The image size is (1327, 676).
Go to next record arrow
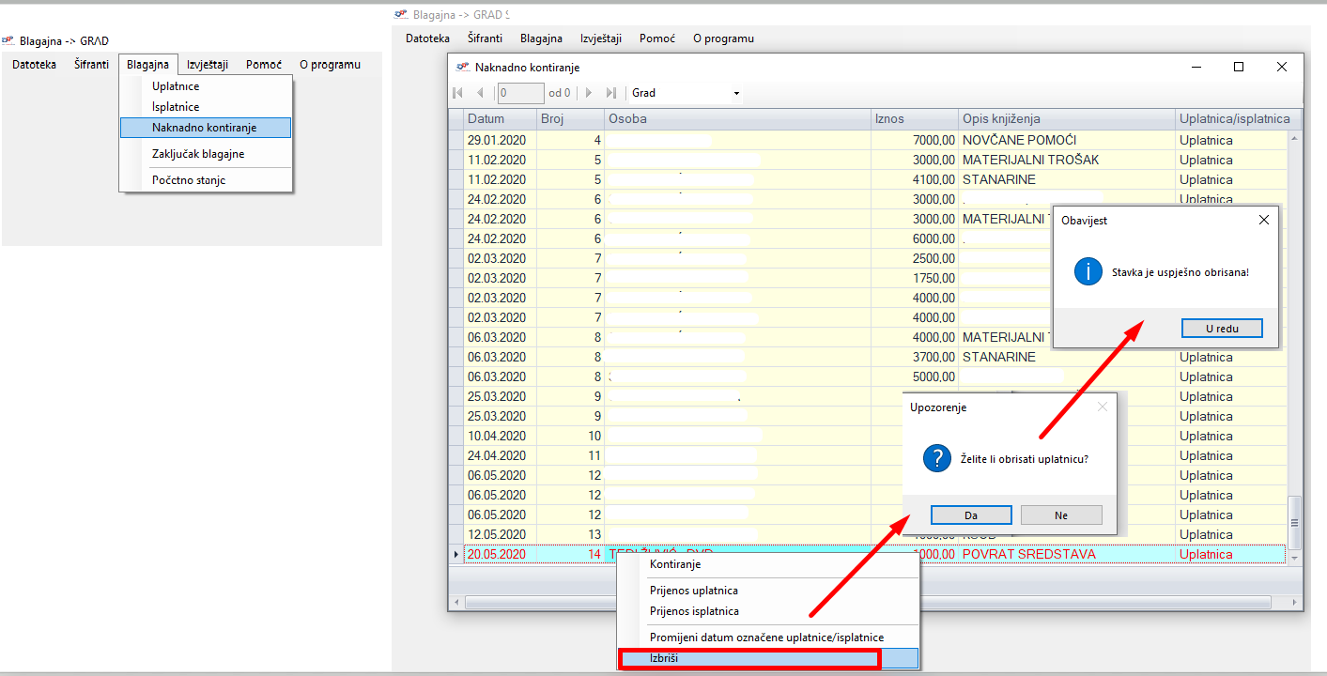tap(589, 93)
